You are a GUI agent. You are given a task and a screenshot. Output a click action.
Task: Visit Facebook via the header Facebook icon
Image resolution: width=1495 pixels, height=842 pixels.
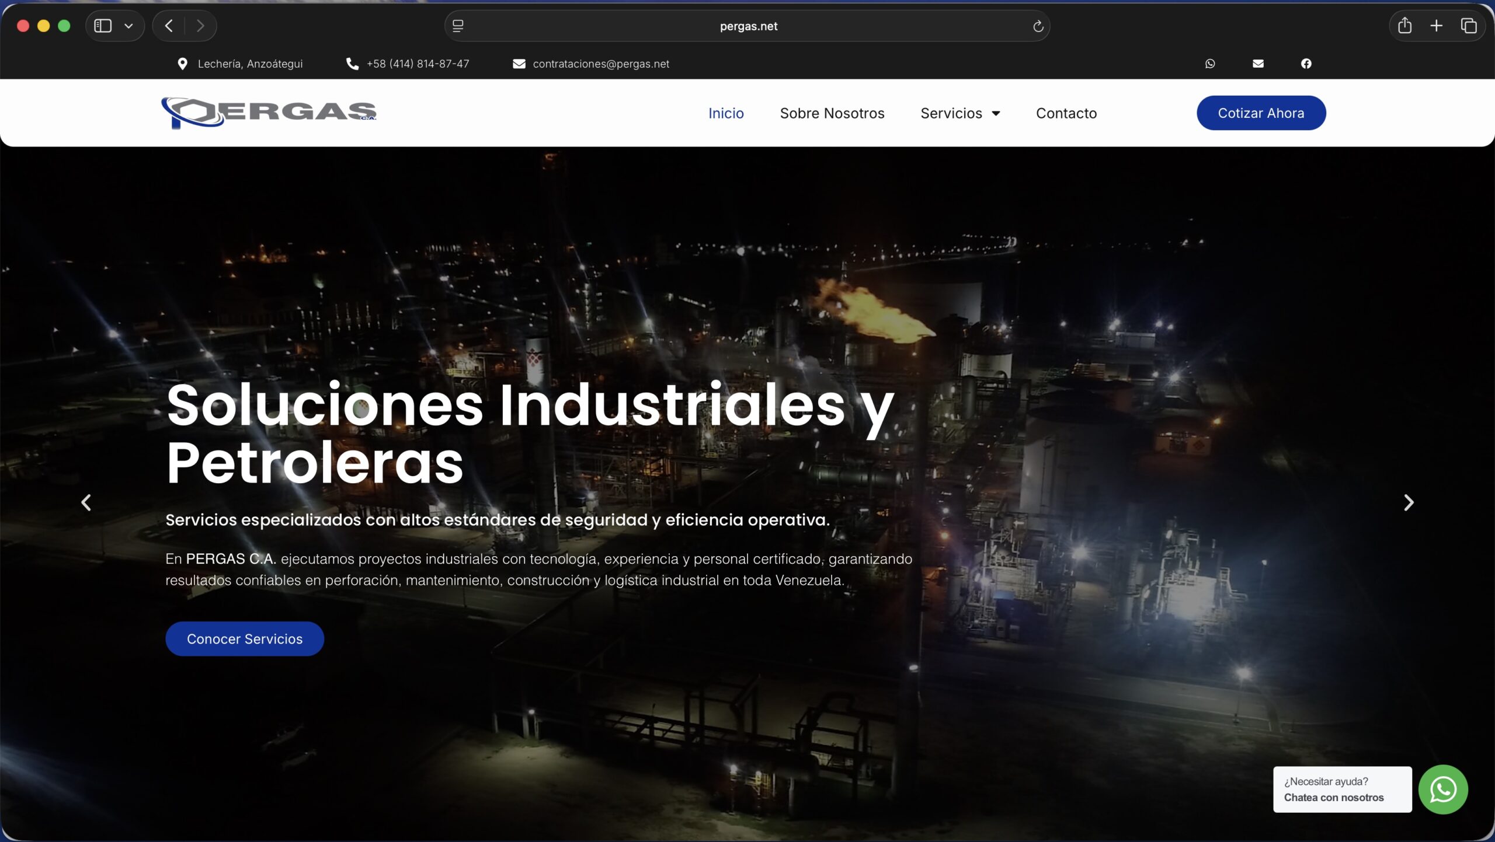click(x=1306, y=64)
